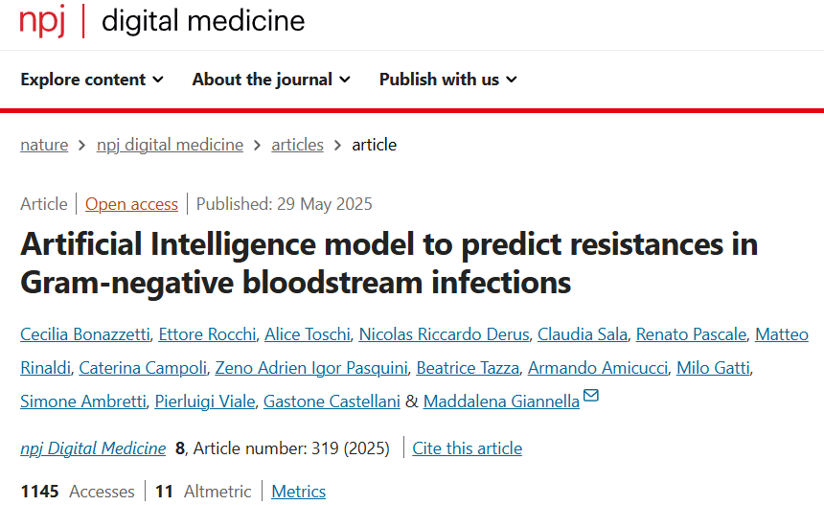
Task: Open the About the journal dropdown
Action: [x=271, y=80]
